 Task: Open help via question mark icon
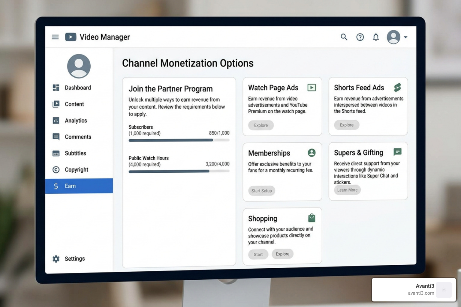point(360,37)
